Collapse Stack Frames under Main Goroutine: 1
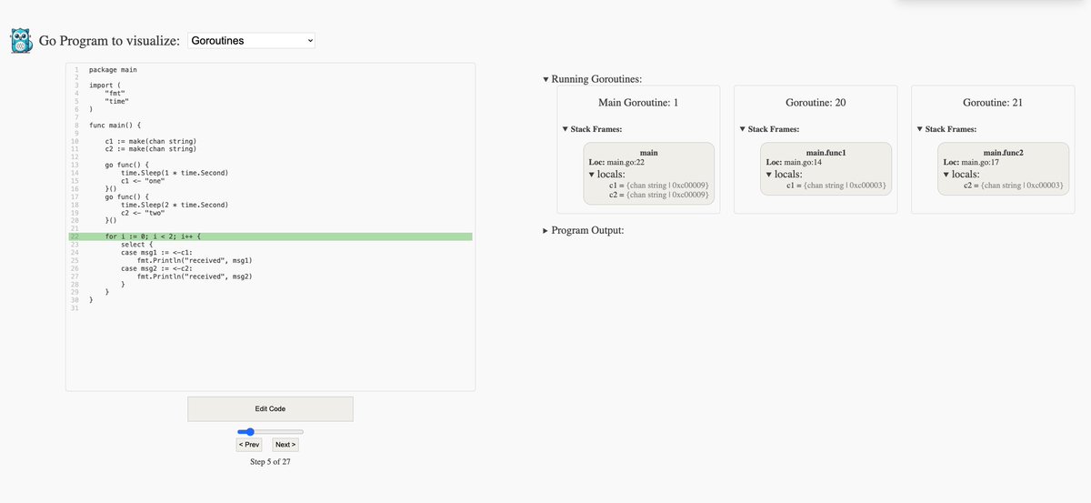 click(x=592, y=129)
